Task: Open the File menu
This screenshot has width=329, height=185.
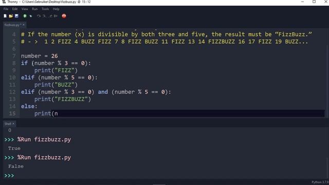Action: pyautogui.click(x=6, y=9)
